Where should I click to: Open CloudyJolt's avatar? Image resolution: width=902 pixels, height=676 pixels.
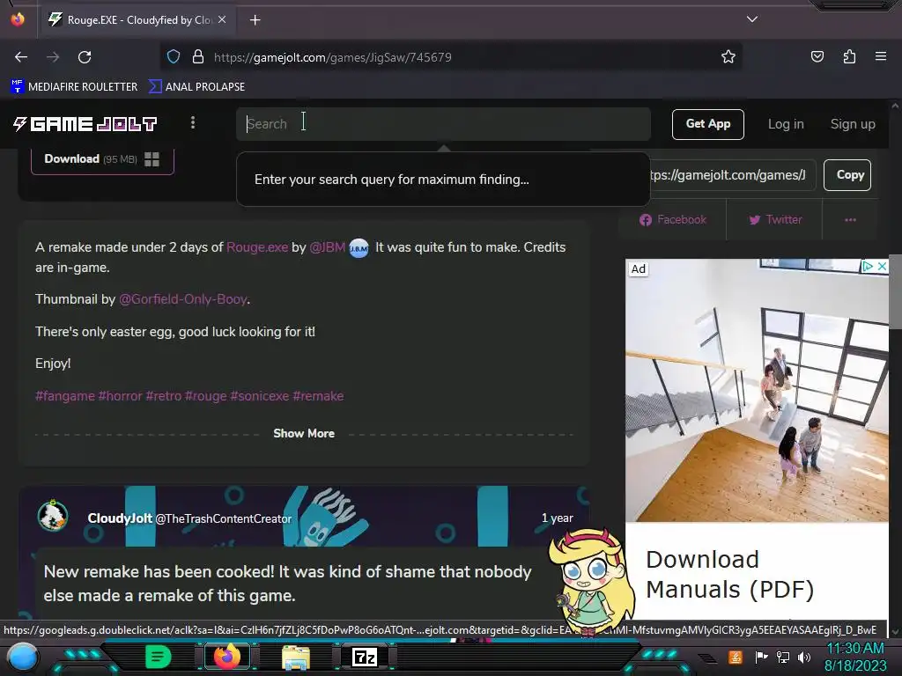[x=53, y=516]
